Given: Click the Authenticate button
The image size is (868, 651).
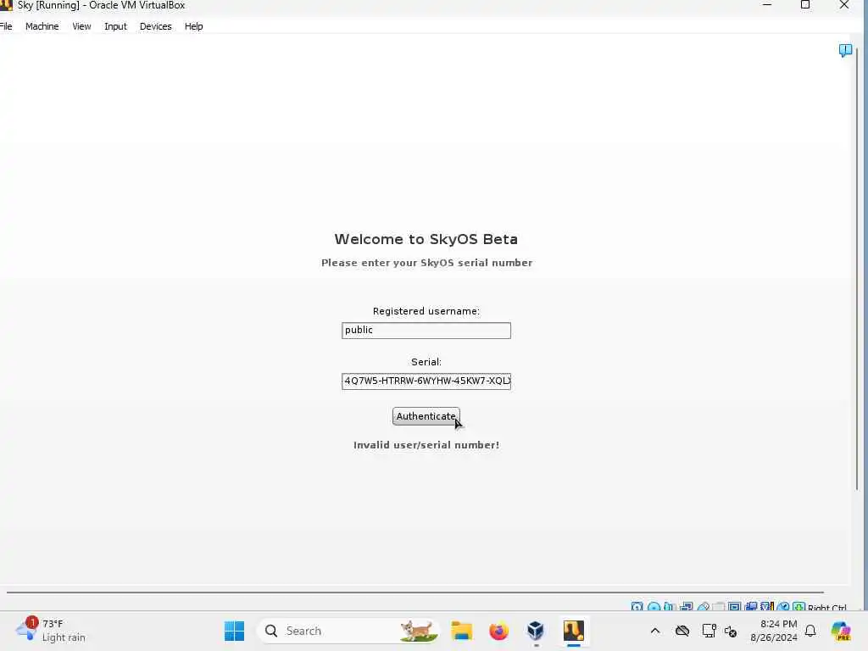Looking at the screenshot, I should [426, 416].
